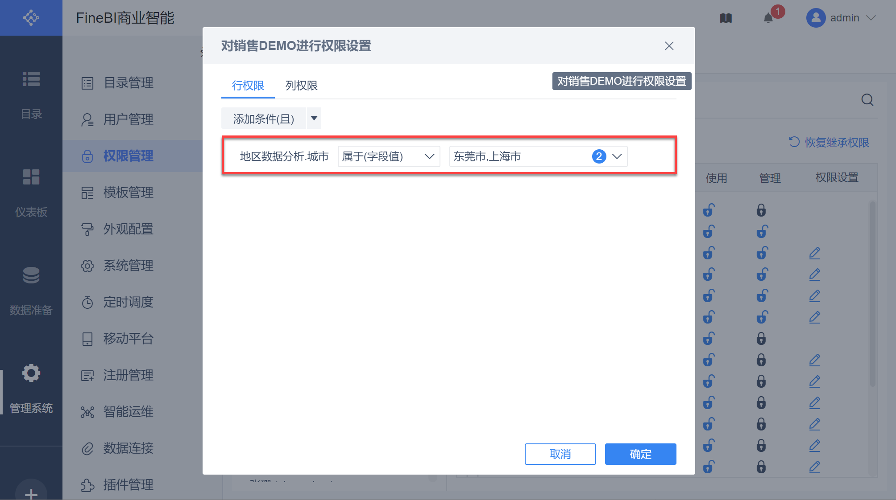896x500 pixels.
Task: Click the 取消 cancel button
Action: 560,454
